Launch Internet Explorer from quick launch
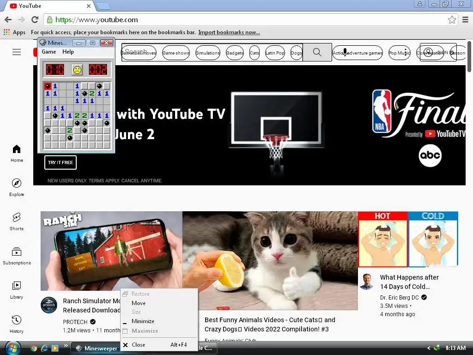473x355 pixels. [44, 349]
